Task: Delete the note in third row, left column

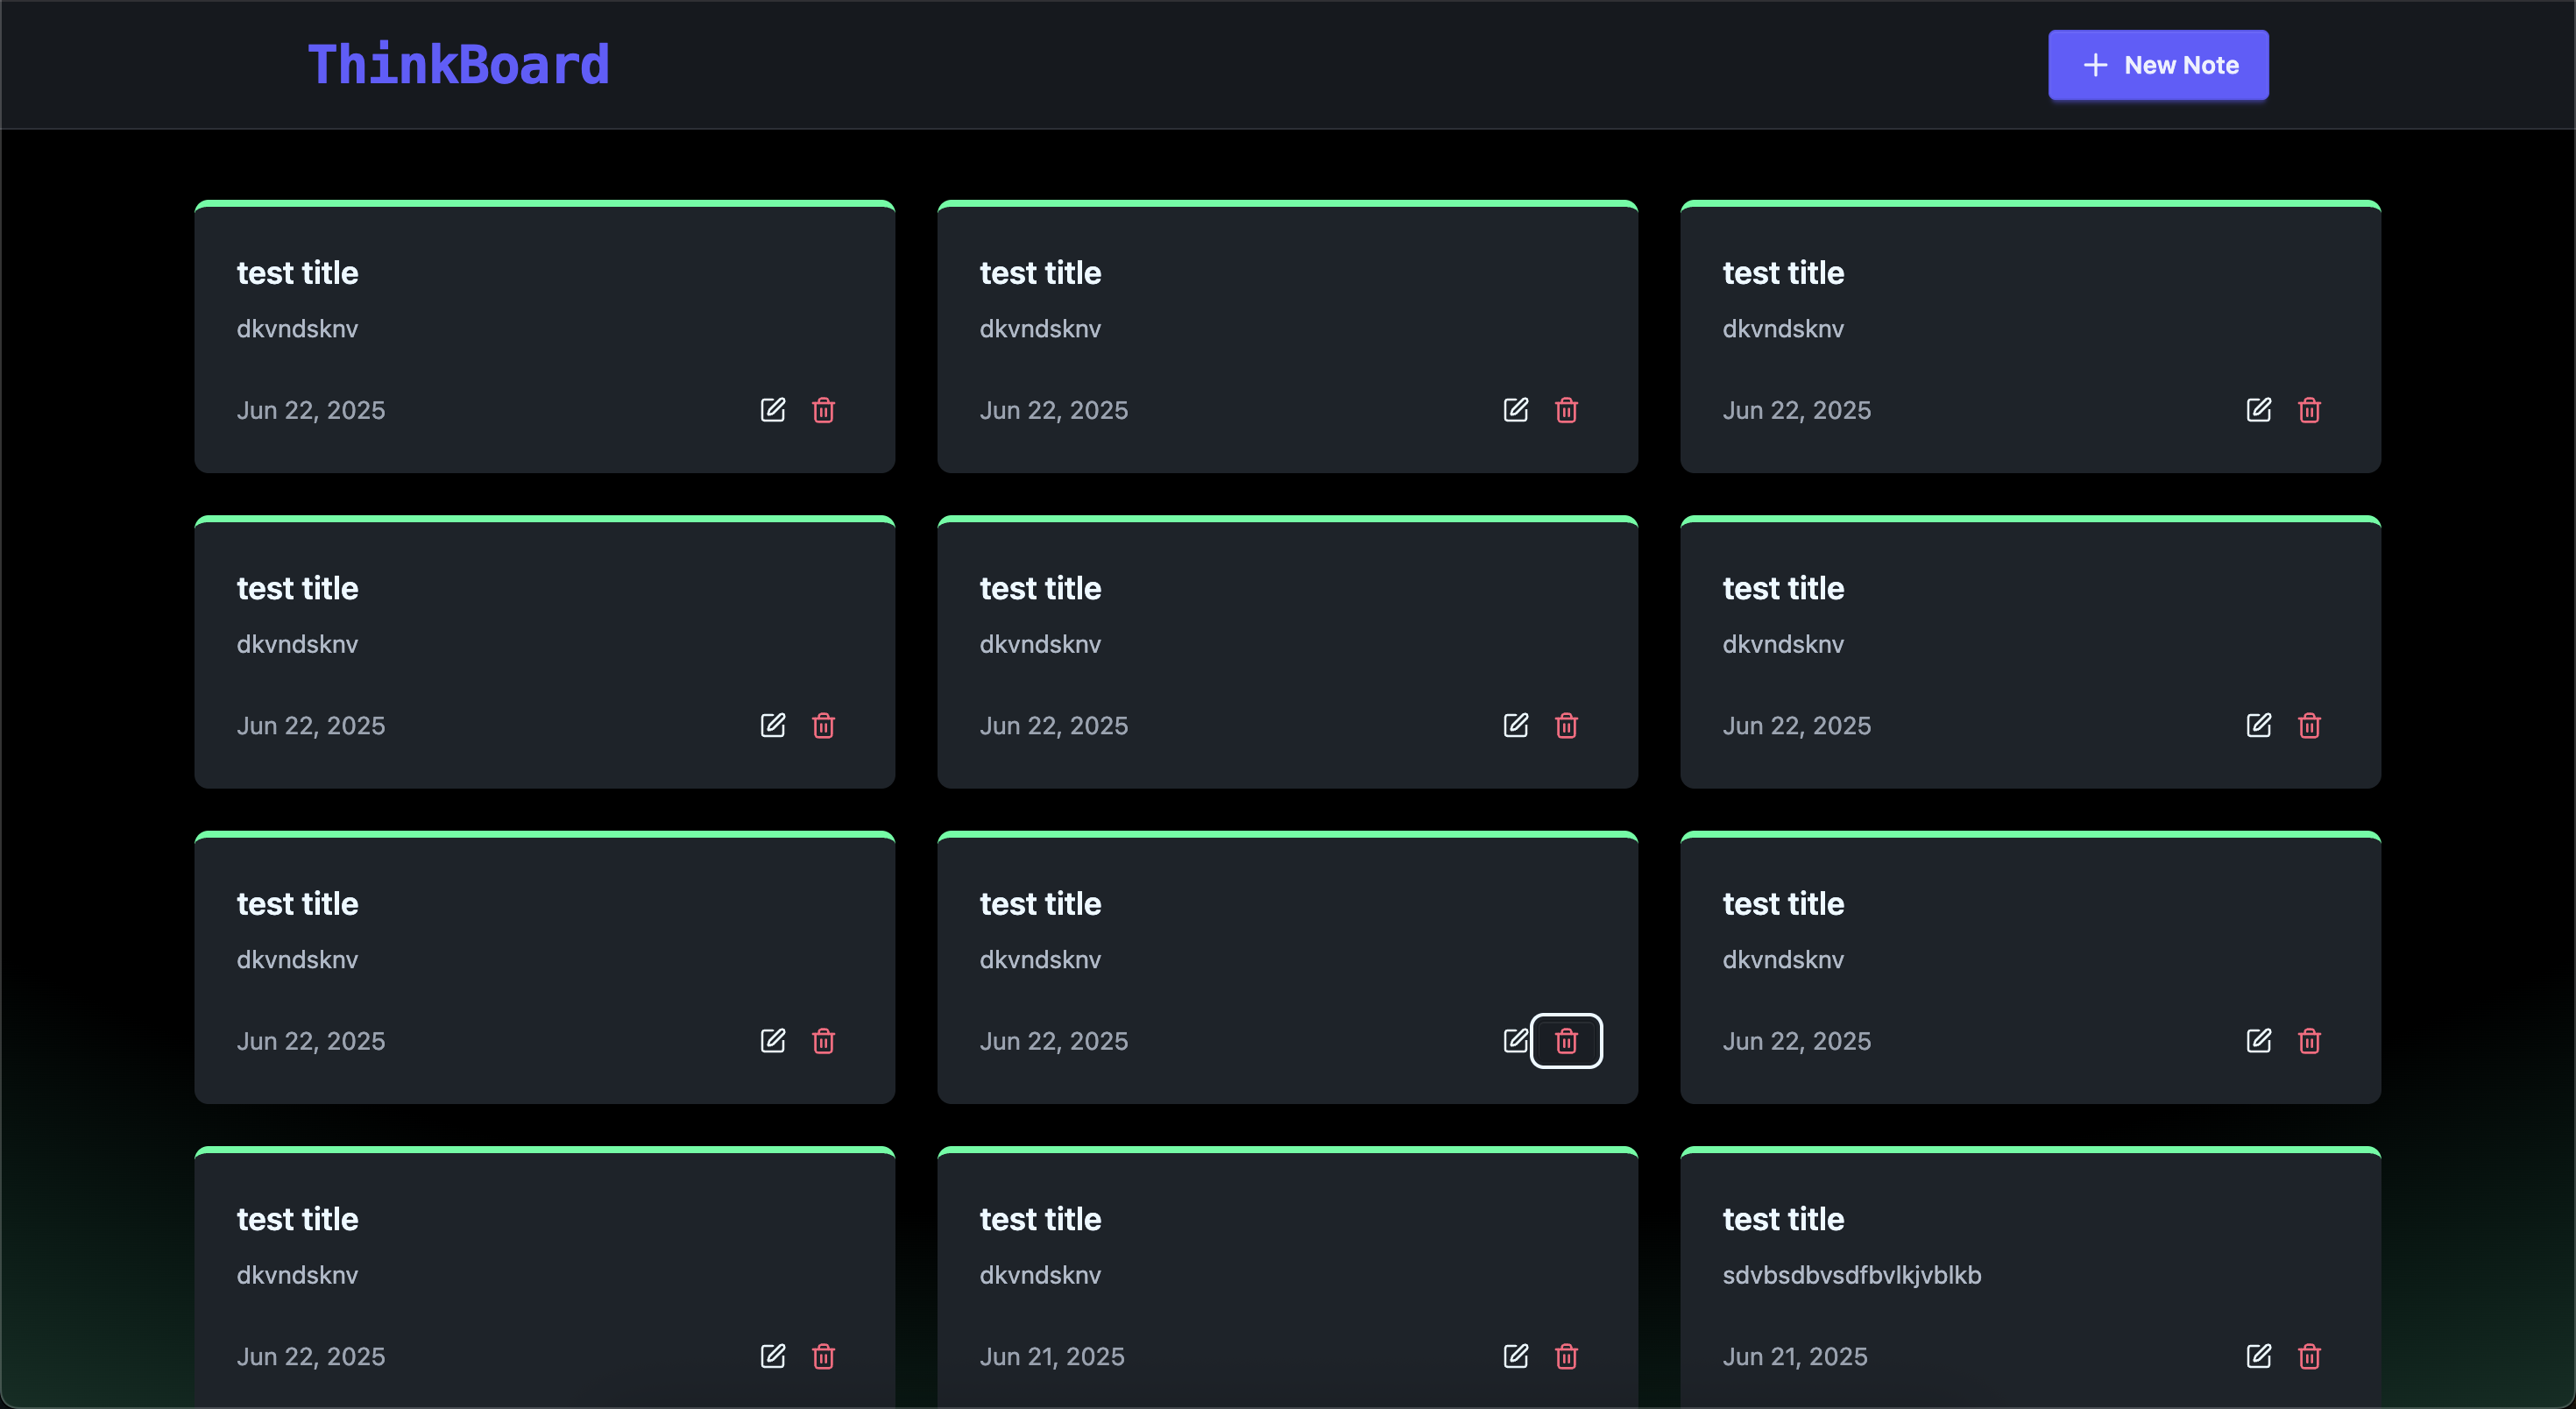Action: (x=823, y=1041)
